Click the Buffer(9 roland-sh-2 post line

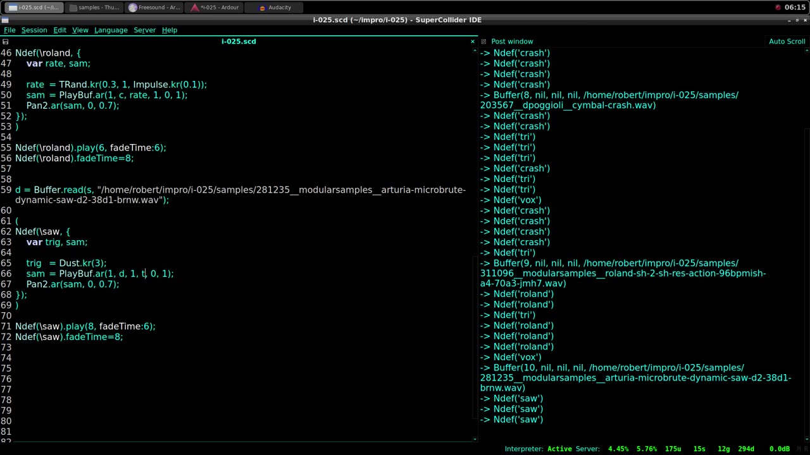coord(623,273)
